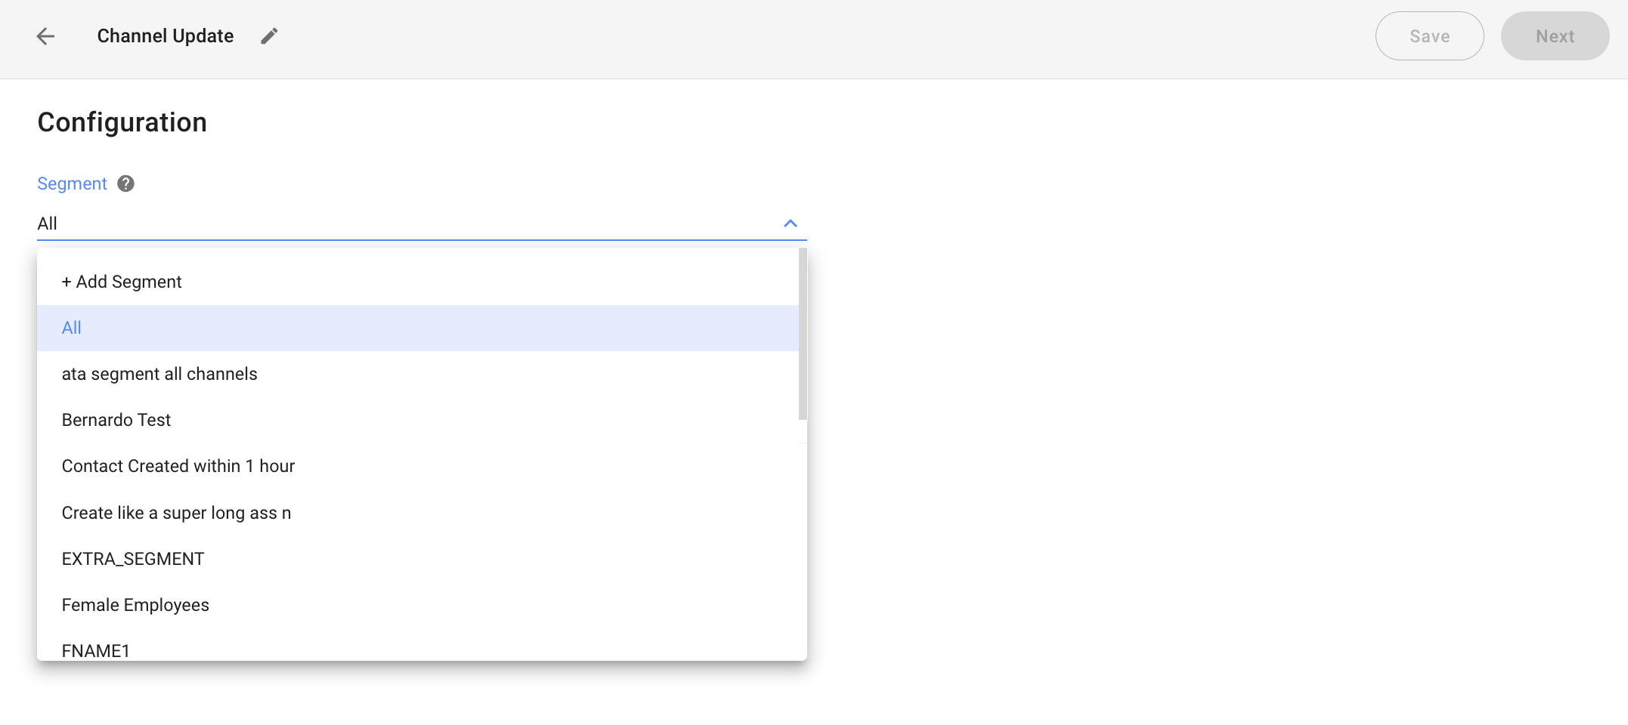Click the chevron to collapse segment list
1628x725 pixels.
pos(791,224)
